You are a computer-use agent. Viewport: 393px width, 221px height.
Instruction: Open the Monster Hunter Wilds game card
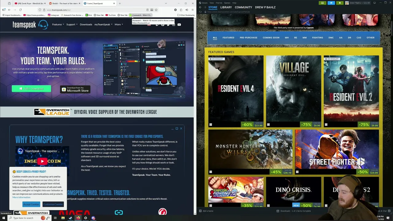[x=250, y=152]
